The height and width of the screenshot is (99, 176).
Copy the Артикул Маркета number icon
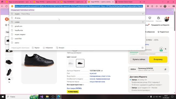(x=102, y=71)
